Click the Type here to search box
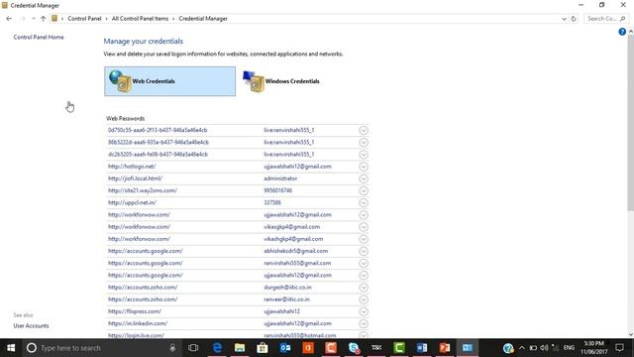 (102, 348)
